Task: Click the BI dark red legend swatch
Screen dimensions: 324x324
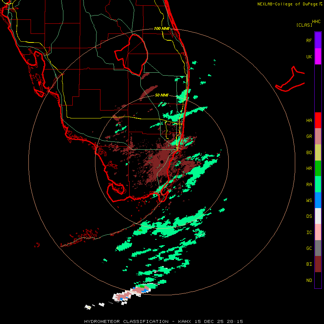Action: (318, 264)
